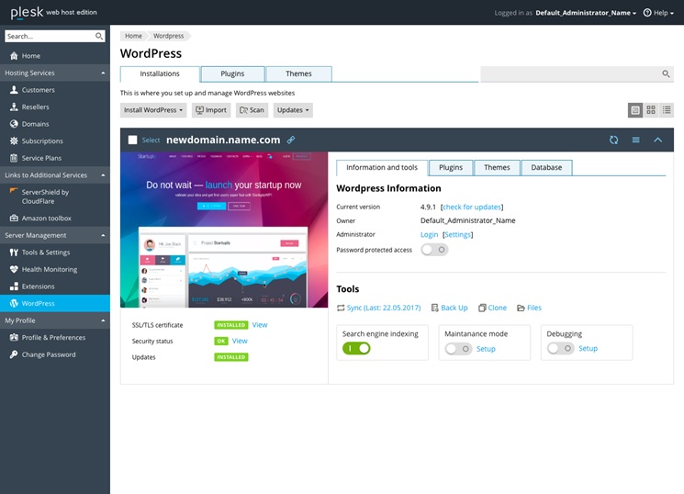Switch to the top Themes tab
Image resolution: width=684 pixels, height=494 pixels.
click(298, 73)
